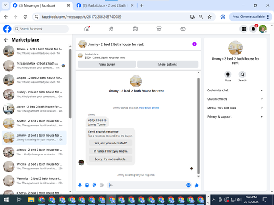
Task: Close the Marketplace browser tab
Action: [132, 5]
